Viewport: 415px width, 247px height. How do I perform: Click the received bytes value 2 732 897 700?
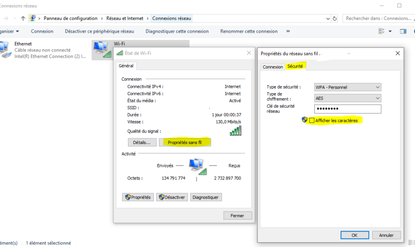tap(228, 178)
